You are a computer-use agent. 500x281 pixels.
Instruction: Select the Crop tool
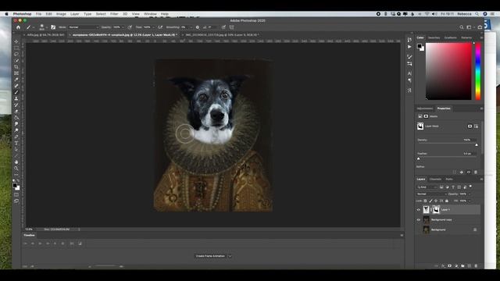click(16, 67)
